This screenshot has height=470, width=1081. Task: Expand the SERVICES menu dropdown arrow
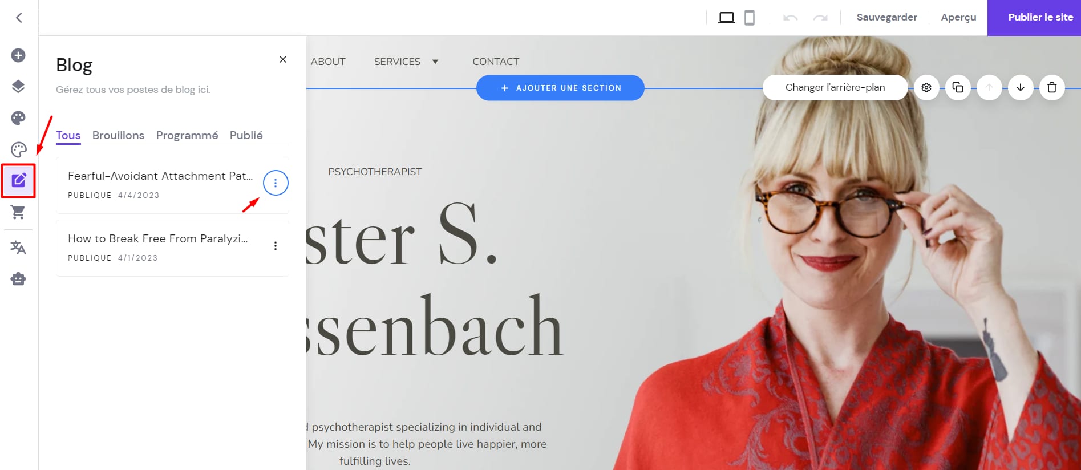pos(435,62)
